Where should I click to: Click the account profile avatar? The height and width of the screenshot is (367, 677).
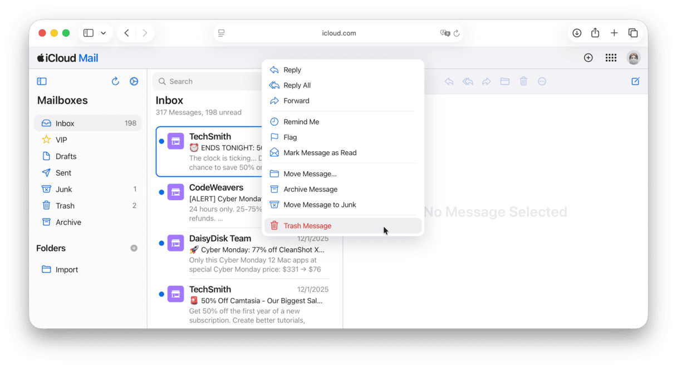point(634,58)
